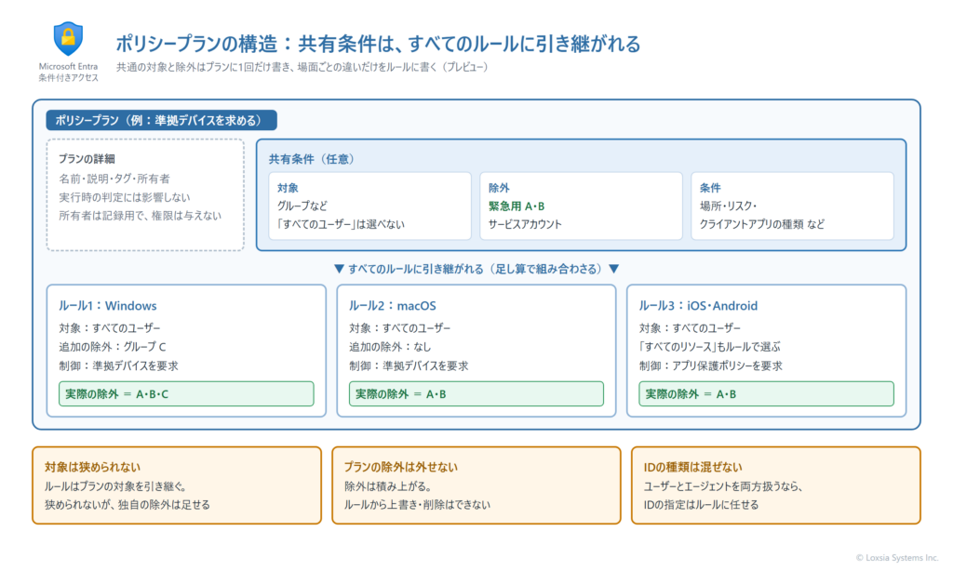Click the 'IDの種類は混ぜない' note heading
Screen dimensions: 953x571
(692, 467)
